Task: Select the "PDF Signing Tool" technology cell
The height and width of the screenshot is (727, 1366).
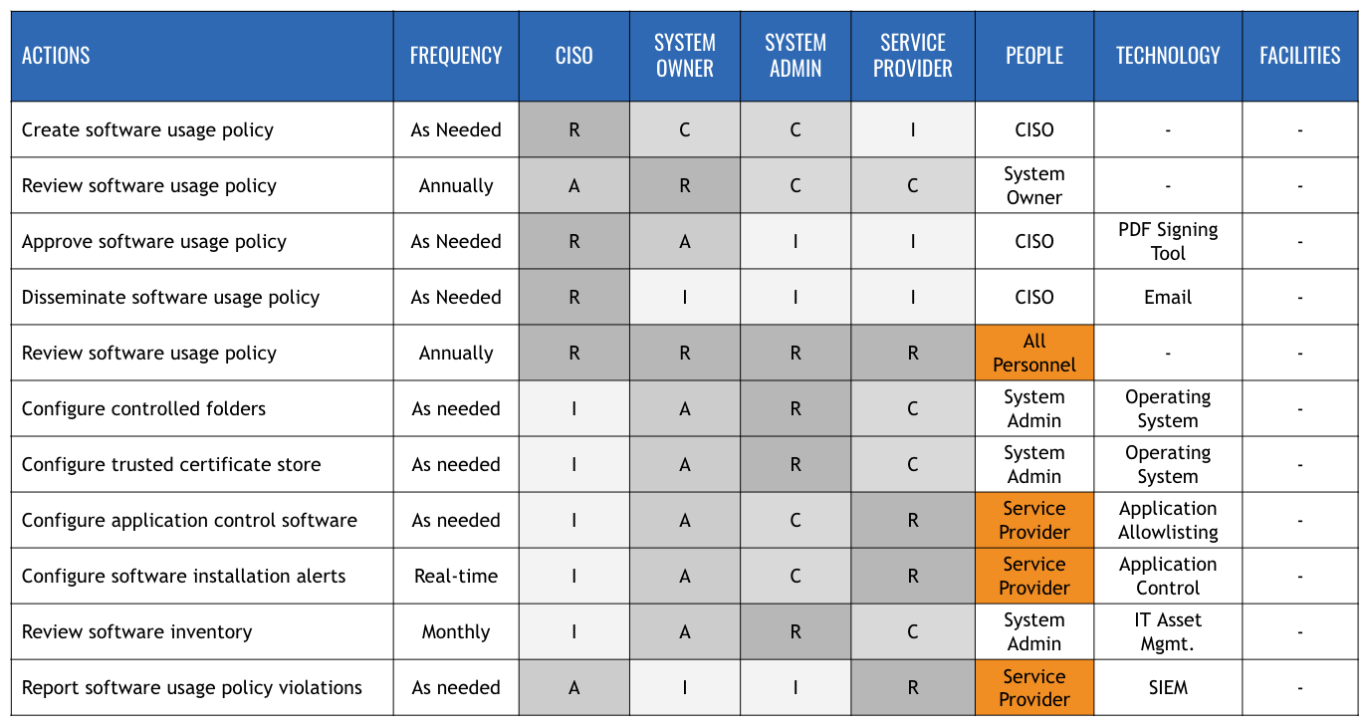Action: [1168, 241]
